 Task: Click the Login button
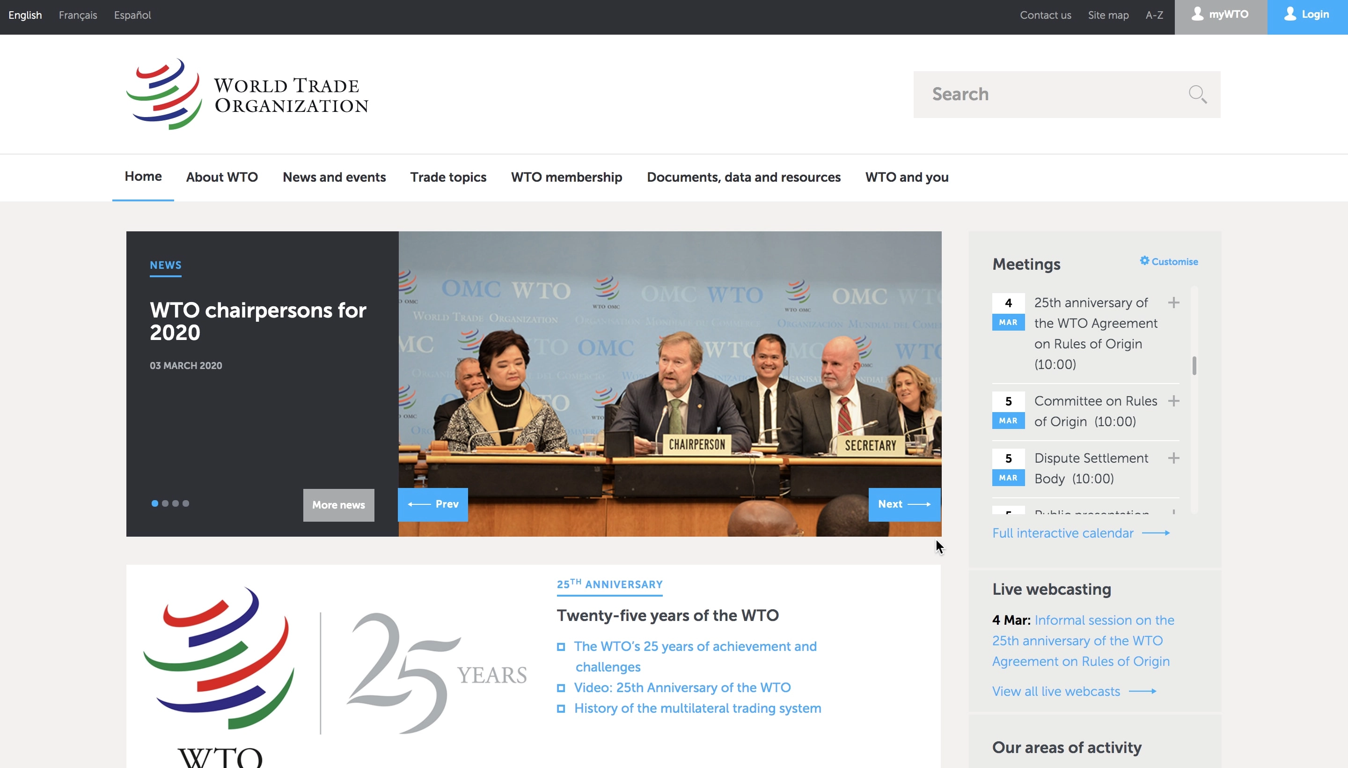point(1307,17)
